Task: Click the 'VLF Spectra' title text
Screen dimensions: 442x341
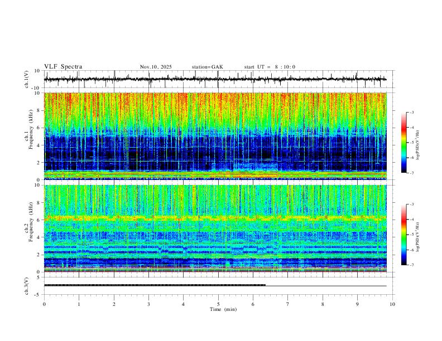Action: click(63, 67)
